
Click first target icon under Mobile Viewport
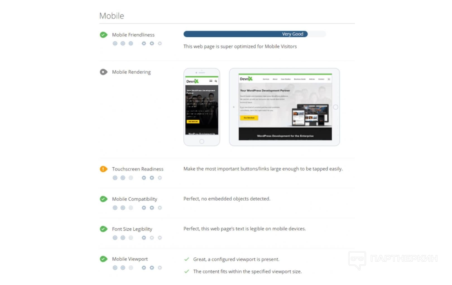tap(115, 268)
